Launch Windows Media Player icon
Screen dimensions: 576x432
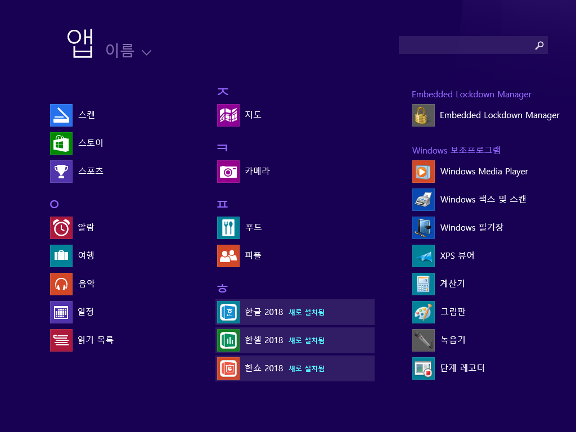[423, 172]
